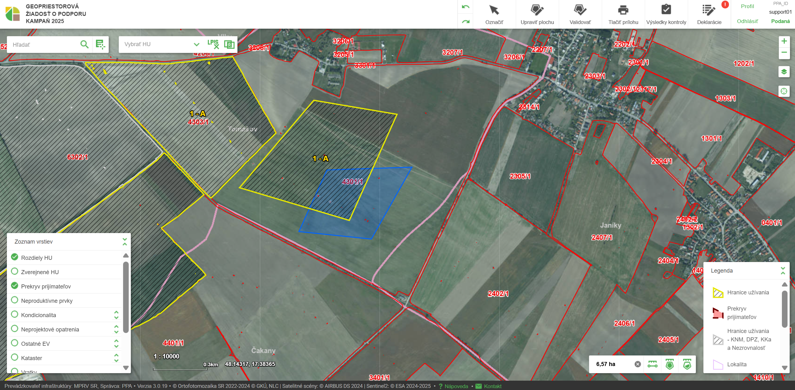The image size is (795, 390).
Task: Open the Upraviť plochu tool
Action: tap(537, 10)
